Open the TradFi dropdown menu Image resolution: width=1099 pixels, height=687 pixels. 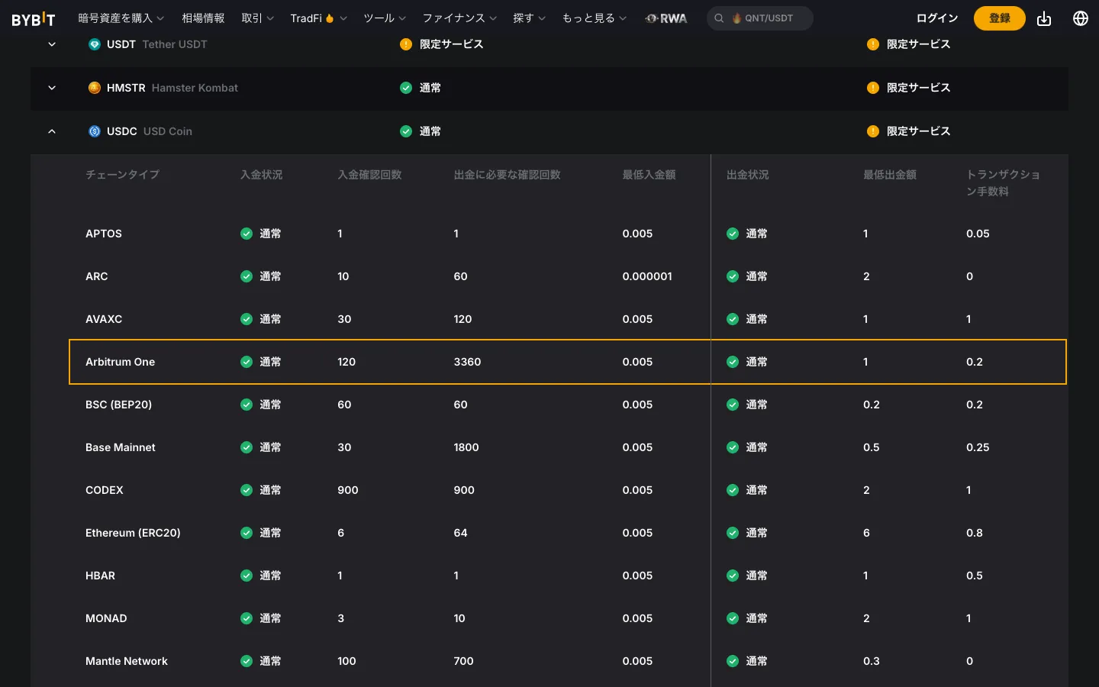pos(319,18)
